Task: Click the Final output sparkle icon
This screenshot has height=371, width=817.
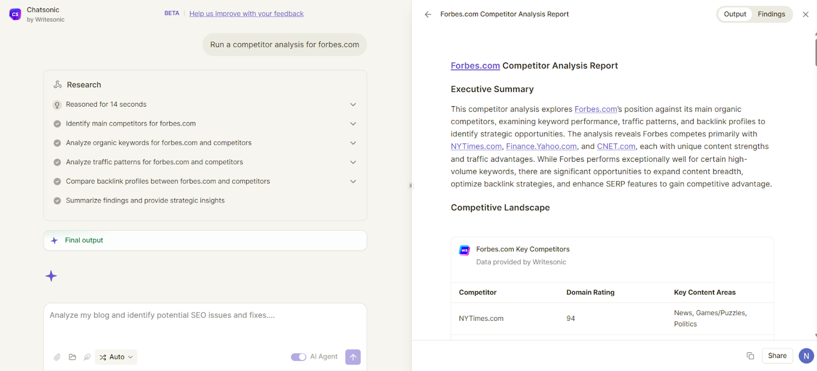Action: pyautogui.click(x=54, y=240)
